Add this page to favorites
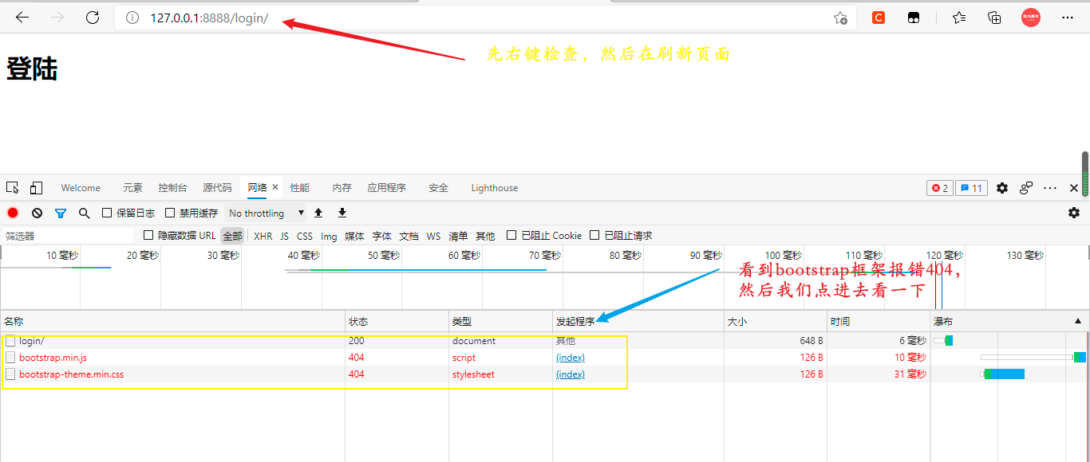This screenshot has height=462, width=1090. tap(840, 18)
